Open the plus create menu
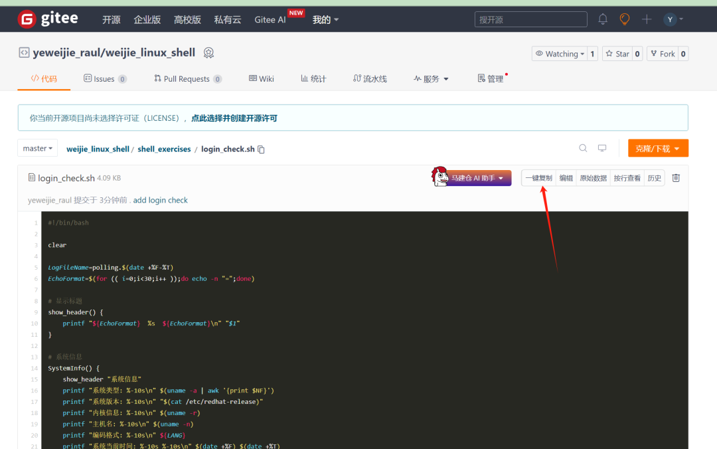Image resolution: width=717 pixels, height=449 pixels. [647, 19]
